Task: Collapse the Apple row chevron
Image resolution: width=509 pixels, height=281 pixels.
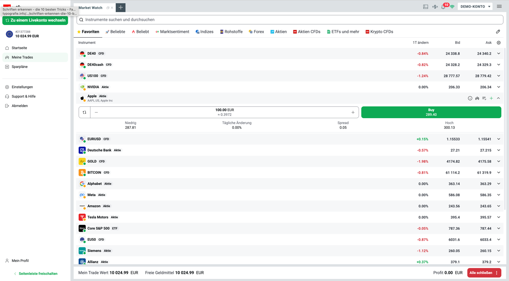Action: coord(498,98)
